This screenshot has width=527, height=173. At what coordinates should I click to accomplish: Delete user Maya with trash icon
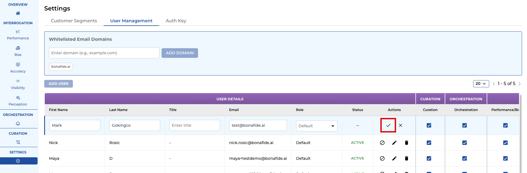click(406, 158)
